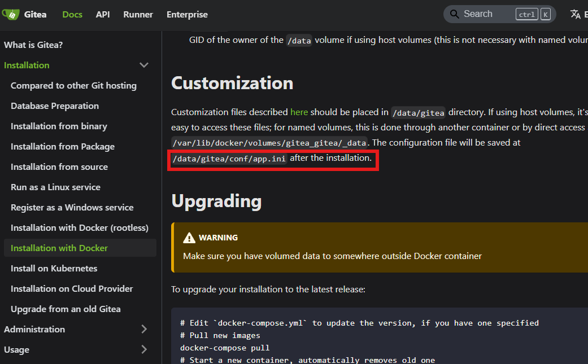Open "Installation from binary" page

[x=59, y=126]
